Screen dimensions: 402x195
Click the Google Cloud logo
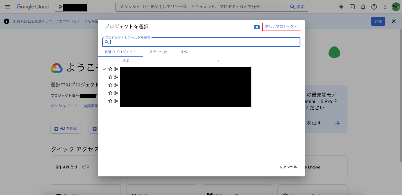[33, 7]
